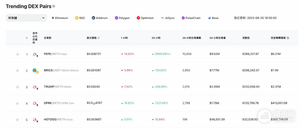This screenshot has height=128, width=300.
Task: Star the BRICS/USDT pair
Action: coord(18,70)
